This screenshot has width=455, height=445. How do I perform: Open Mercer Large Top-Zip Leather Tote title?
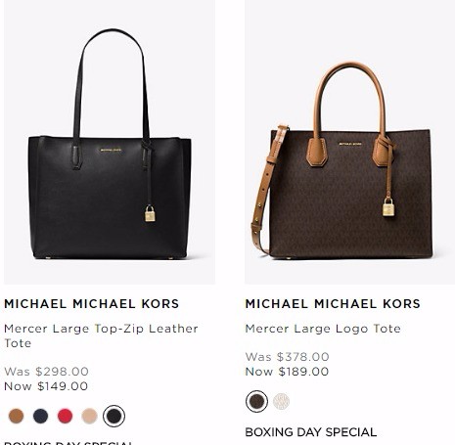101,335
